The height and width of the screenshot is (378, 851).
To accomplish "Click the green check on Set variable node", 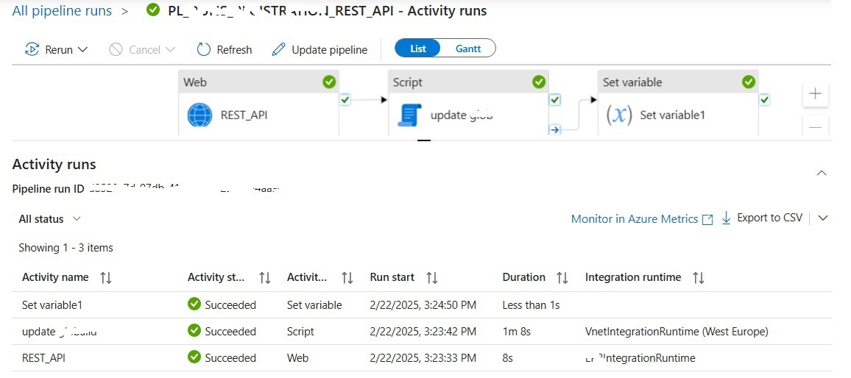I will pyautogui.click(x=749, y=82).
